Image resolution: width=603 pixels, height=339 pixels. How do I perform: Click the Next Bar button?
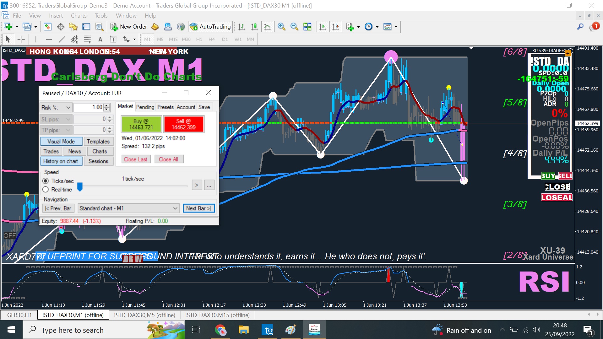(x=198, y=208)
